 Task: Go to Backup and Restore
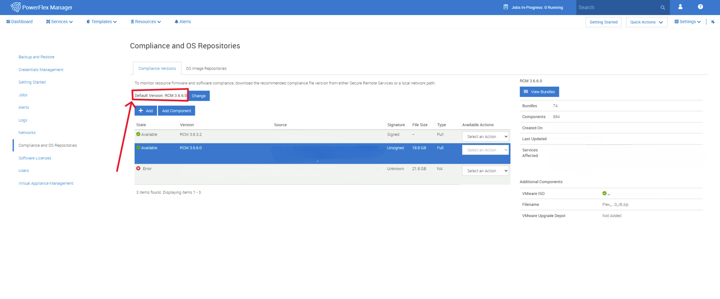click(x=36, y=57)
